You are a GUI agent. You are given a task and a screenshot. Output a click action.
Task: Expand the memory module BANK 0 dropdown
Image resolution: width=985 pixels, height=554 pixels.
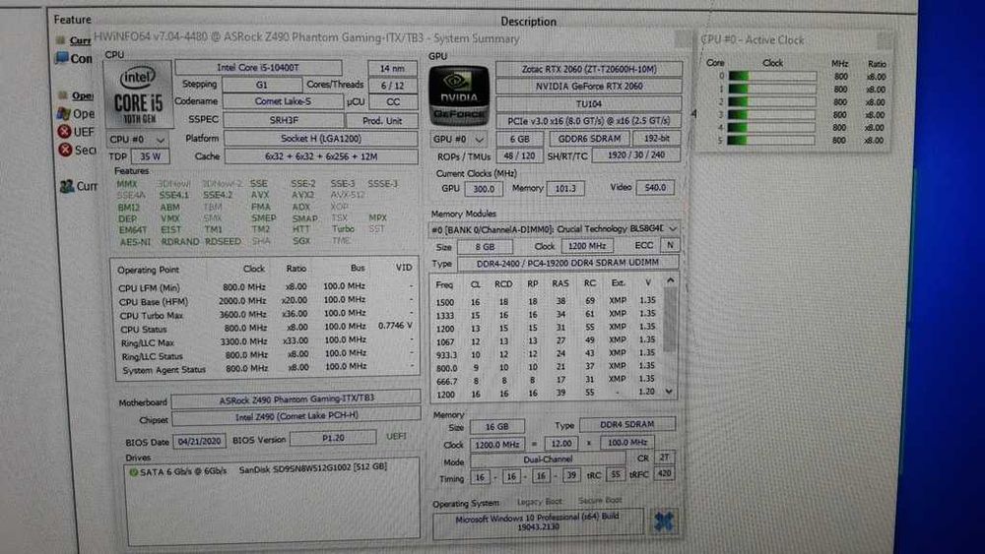(x=554, y=229)
